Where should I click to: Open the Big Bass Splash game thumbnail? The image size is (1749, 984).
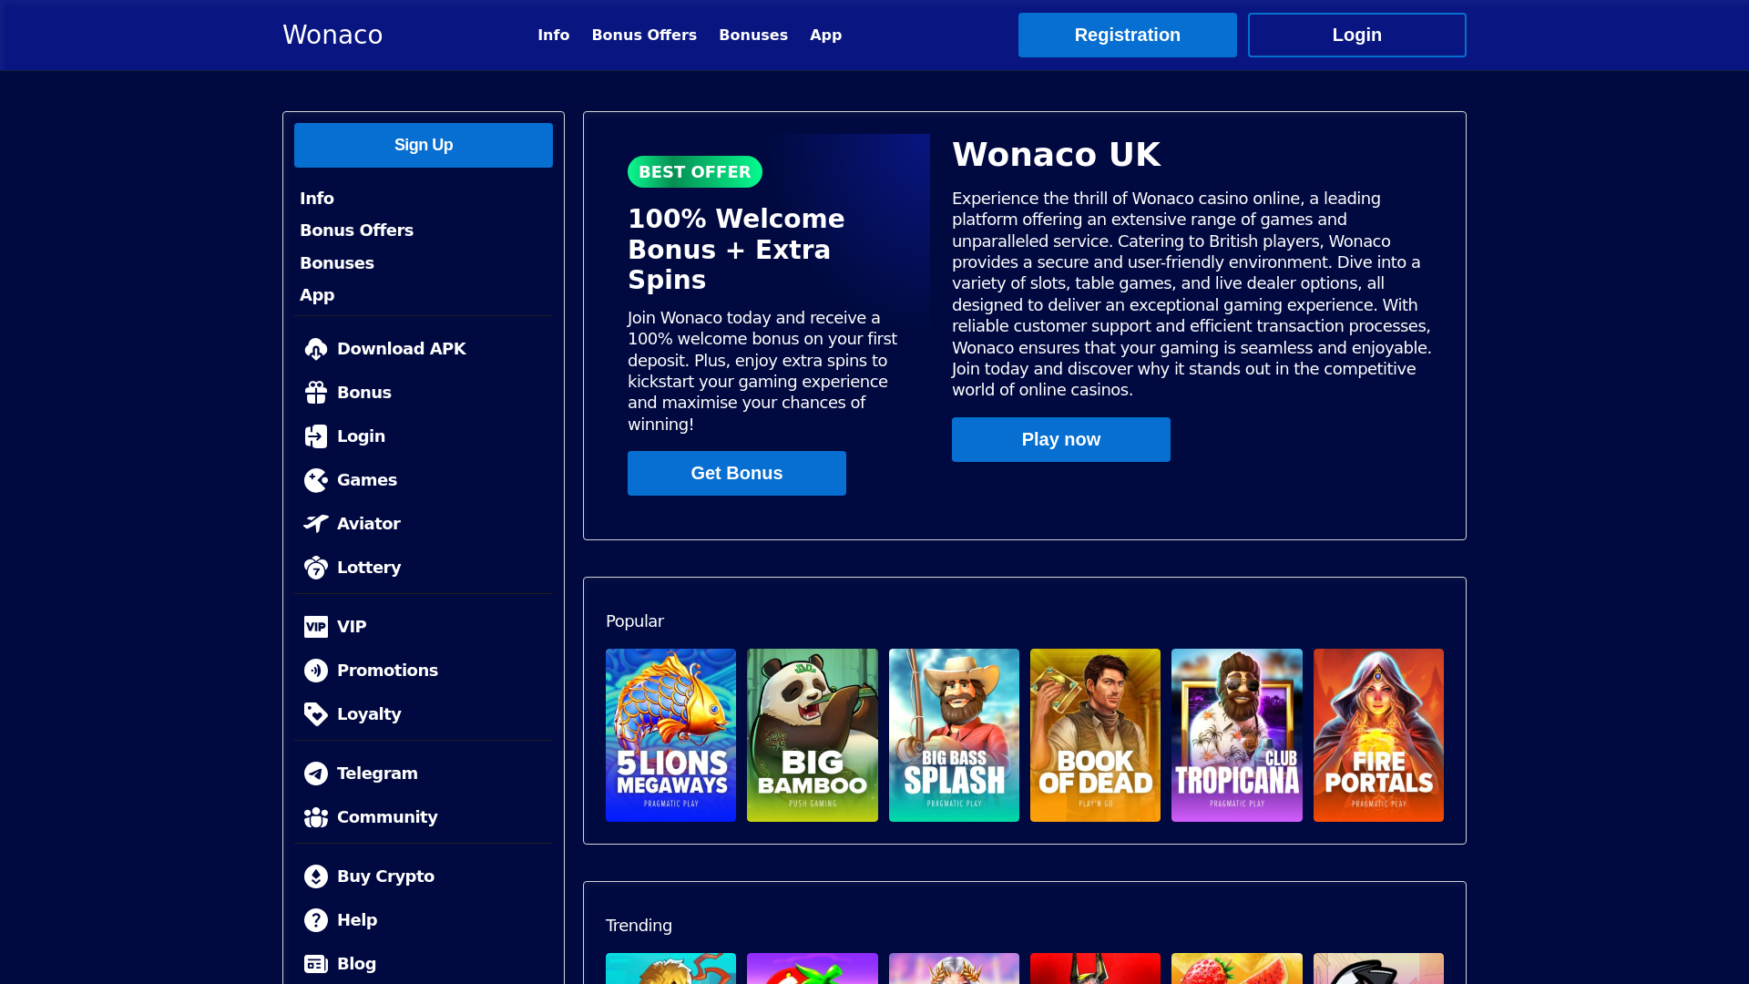954,735
